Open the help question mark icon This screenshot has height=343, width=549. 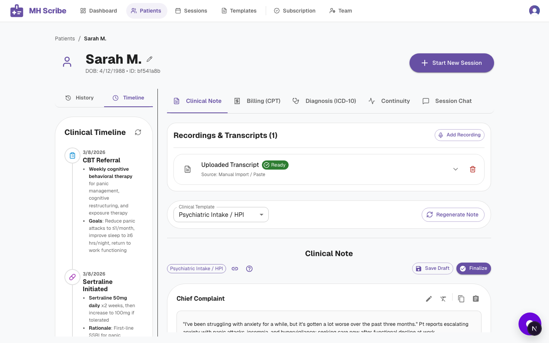click(x=249, y=269)
